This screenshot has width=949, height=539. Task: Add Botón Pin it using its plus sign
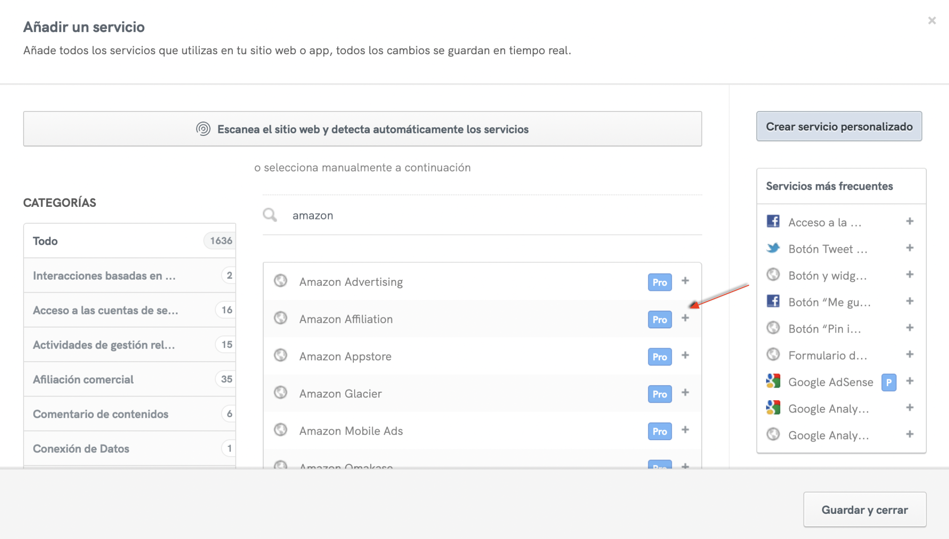pos(909,328)
